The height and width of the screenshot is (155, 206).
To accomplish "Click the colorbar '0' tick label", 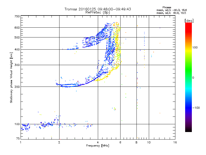I will pos(193,78).
